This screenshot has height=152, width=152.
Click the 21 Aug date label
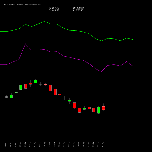click(88, 145)
